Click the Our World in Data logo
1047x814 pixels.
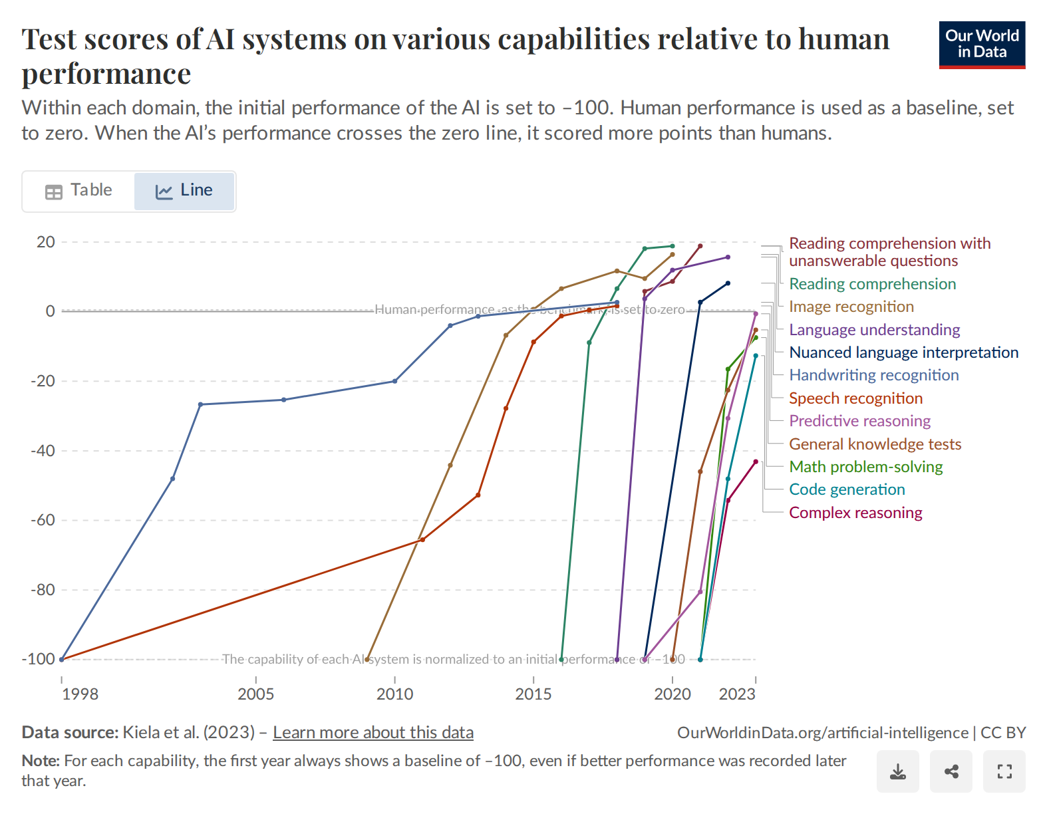(x=982, y=45)
